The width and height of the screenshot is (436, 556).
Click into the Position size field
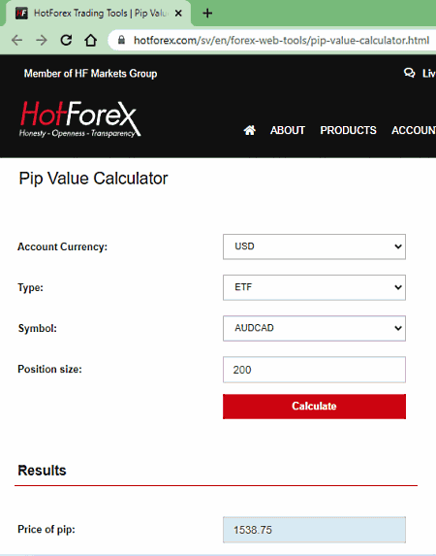coord(314,370)
